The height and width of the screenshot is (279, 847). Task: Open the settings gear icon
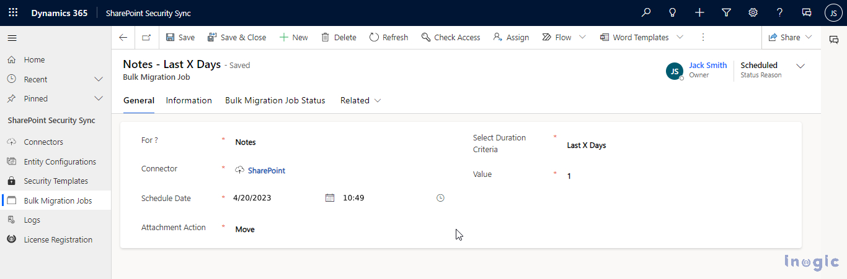pyautogui.click(x=753, y=12)
